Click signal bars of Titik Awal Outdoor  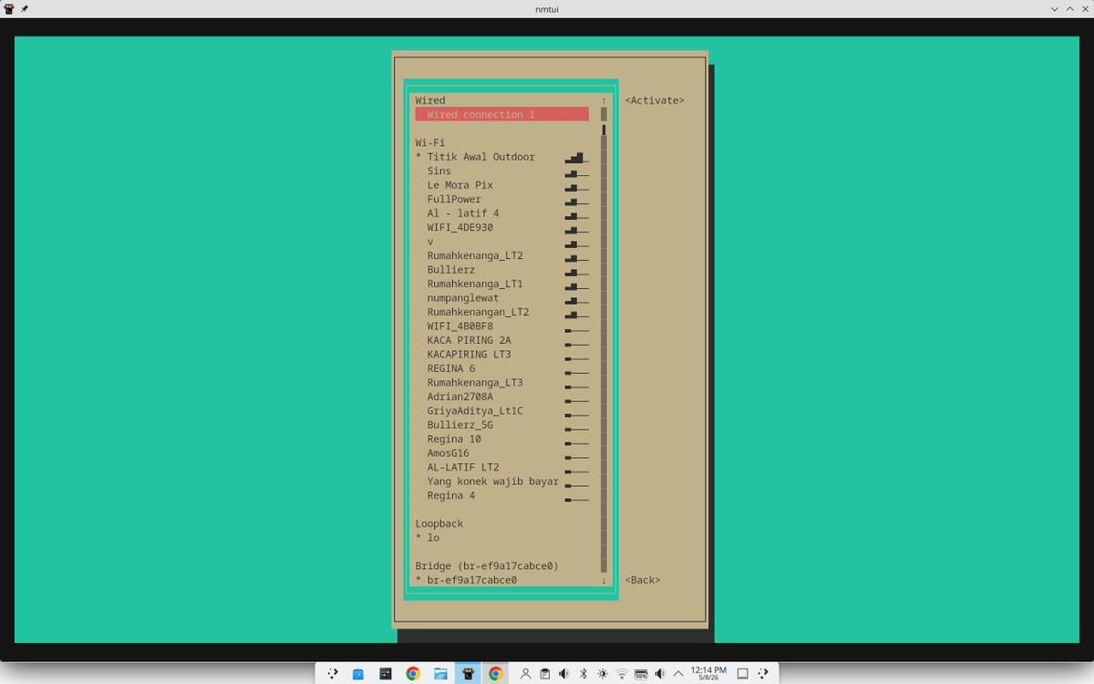[x=576, y=157]
